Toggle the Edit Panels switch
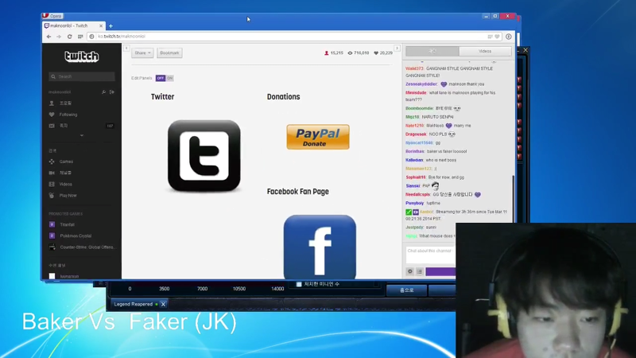Viewport: 636px width, 358px height. pyautogui.click(x=165, y=78)
